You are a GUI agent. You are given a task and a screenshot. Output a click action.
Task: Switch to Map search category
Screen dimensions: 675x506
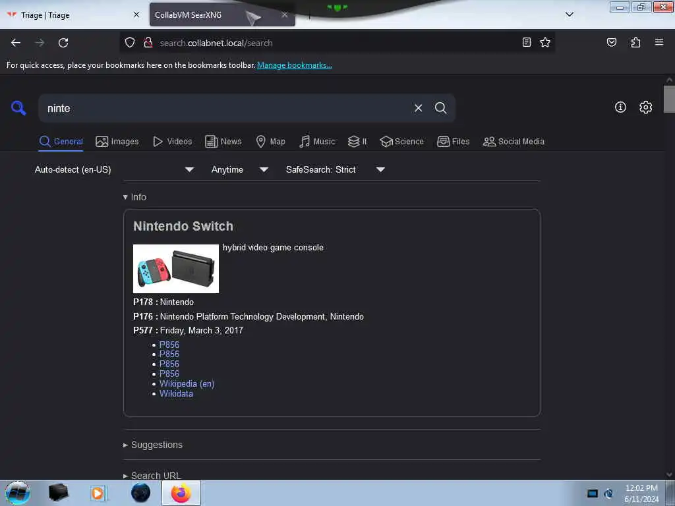point(270,142)
